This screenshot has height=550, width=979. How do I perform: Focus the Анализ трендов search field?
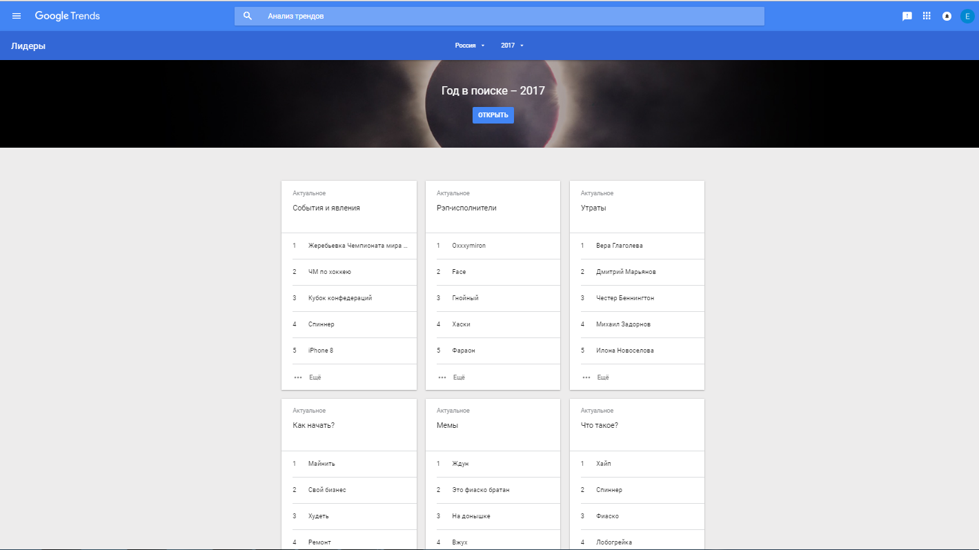511,16
